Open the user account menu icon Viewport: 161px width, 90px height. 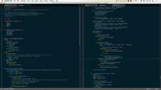click(153, 1)
